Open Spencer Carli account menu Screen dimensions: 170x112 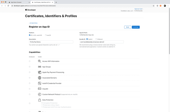click(x=139, y=9)
